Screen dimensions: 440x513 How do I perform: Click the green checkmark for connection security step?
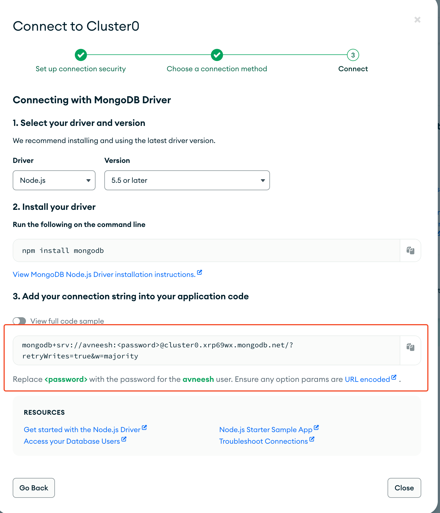tap(80, 55)
